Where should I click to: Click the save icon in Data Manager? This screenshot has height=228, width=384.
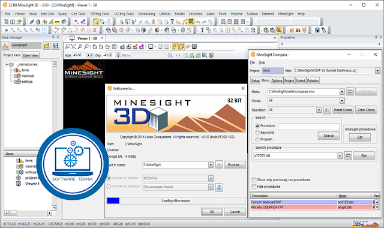[56, 46]
